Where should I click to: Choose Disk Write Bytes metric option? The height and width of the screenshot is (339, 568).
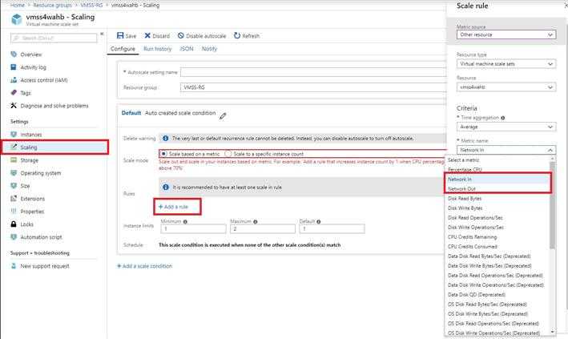tap(498, 208)
